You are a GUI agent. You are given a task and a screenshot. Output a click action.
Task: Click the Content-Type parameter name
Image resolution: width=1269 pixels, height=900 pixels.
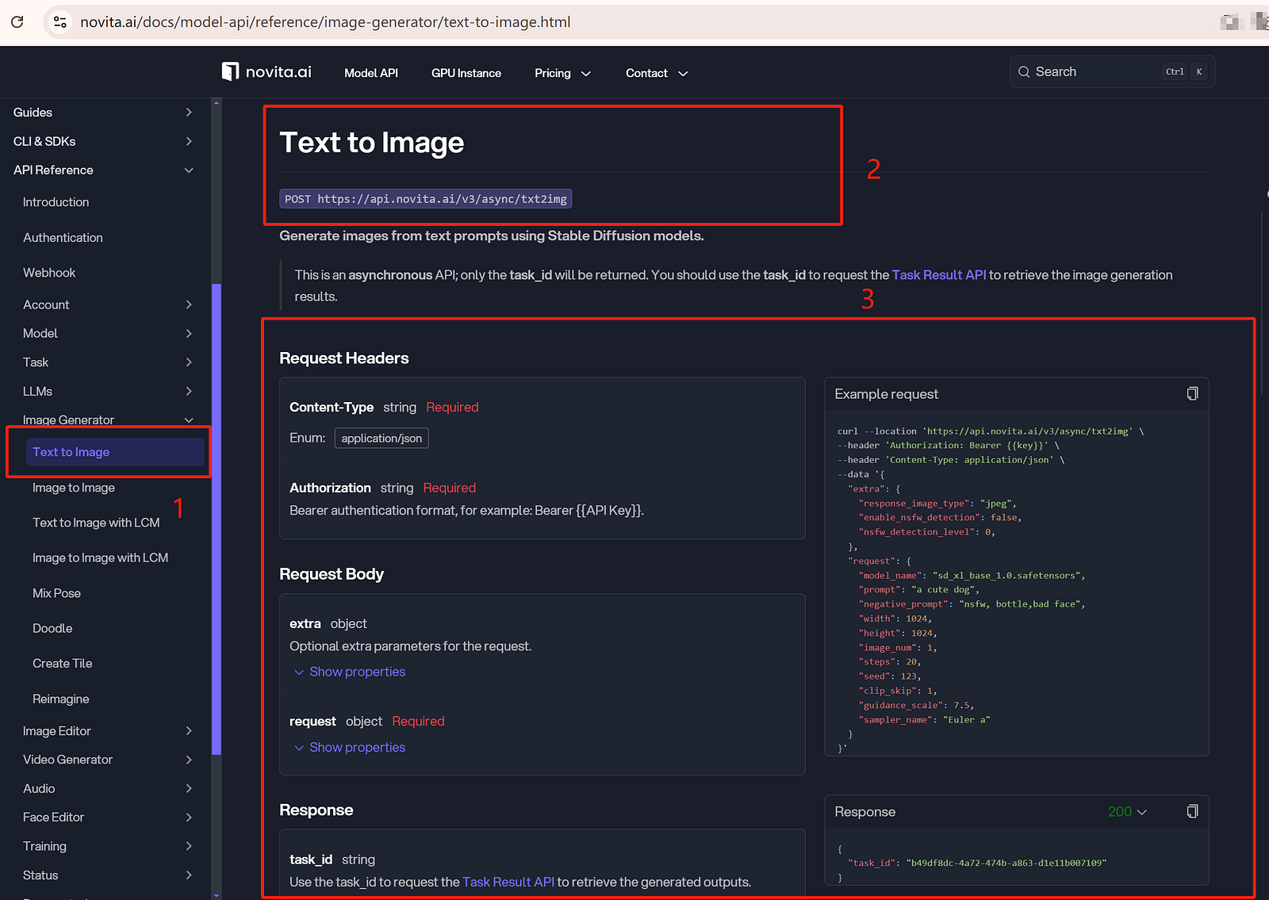coord(332,408)
